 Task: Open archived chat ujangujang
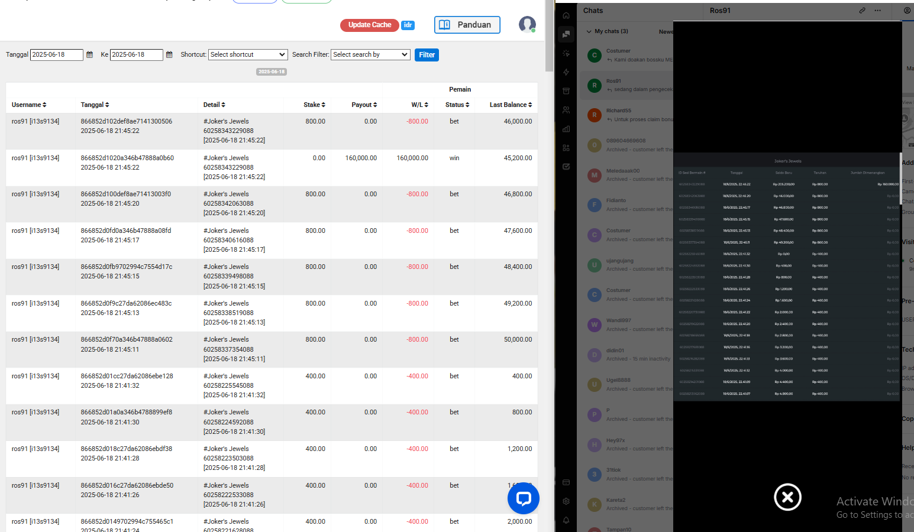(626, 265)
